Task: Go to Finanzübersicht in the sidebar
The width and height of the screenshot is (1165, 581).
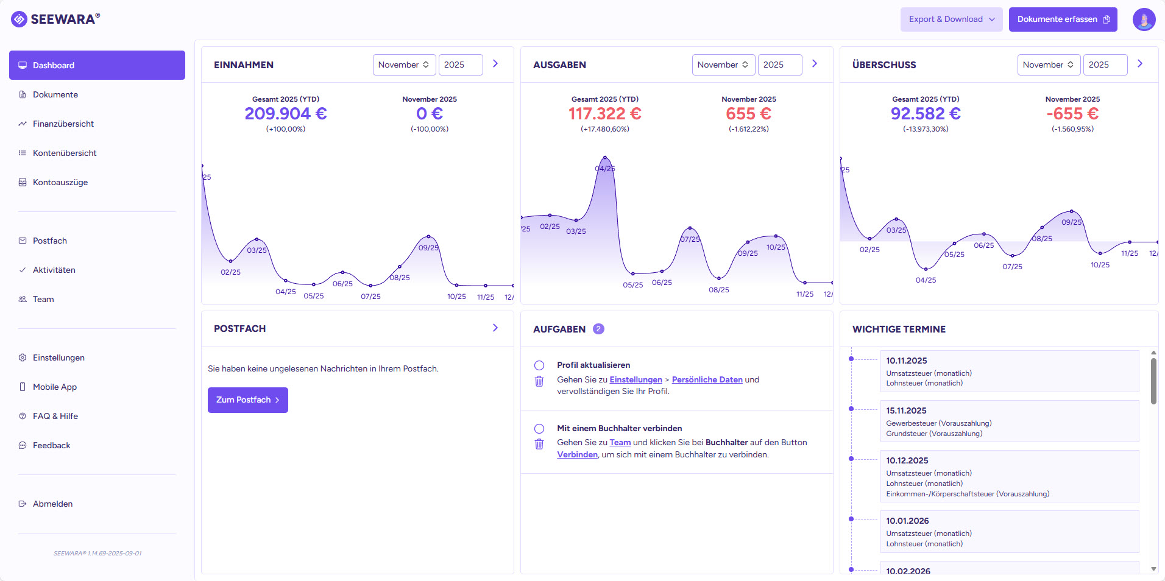Action: point(63,124)
